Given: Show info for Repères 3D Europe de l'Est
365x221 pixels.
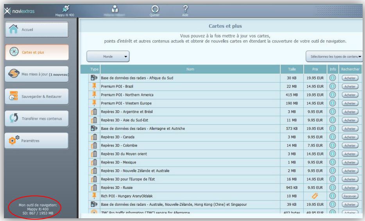Looking at the screenshot, I should pyautogui.click(x=333, y=179).
